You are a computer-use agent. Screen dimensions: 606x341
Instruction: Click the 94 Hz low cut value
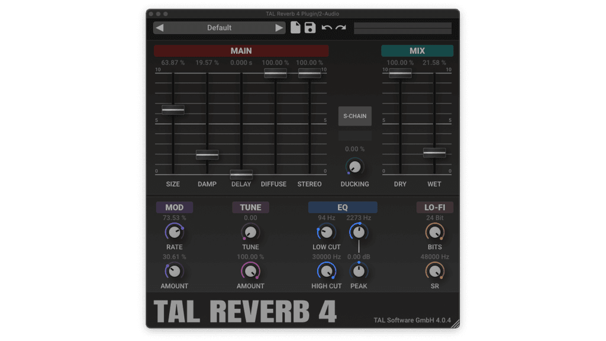pyautogui.click(x=326, y=218)
